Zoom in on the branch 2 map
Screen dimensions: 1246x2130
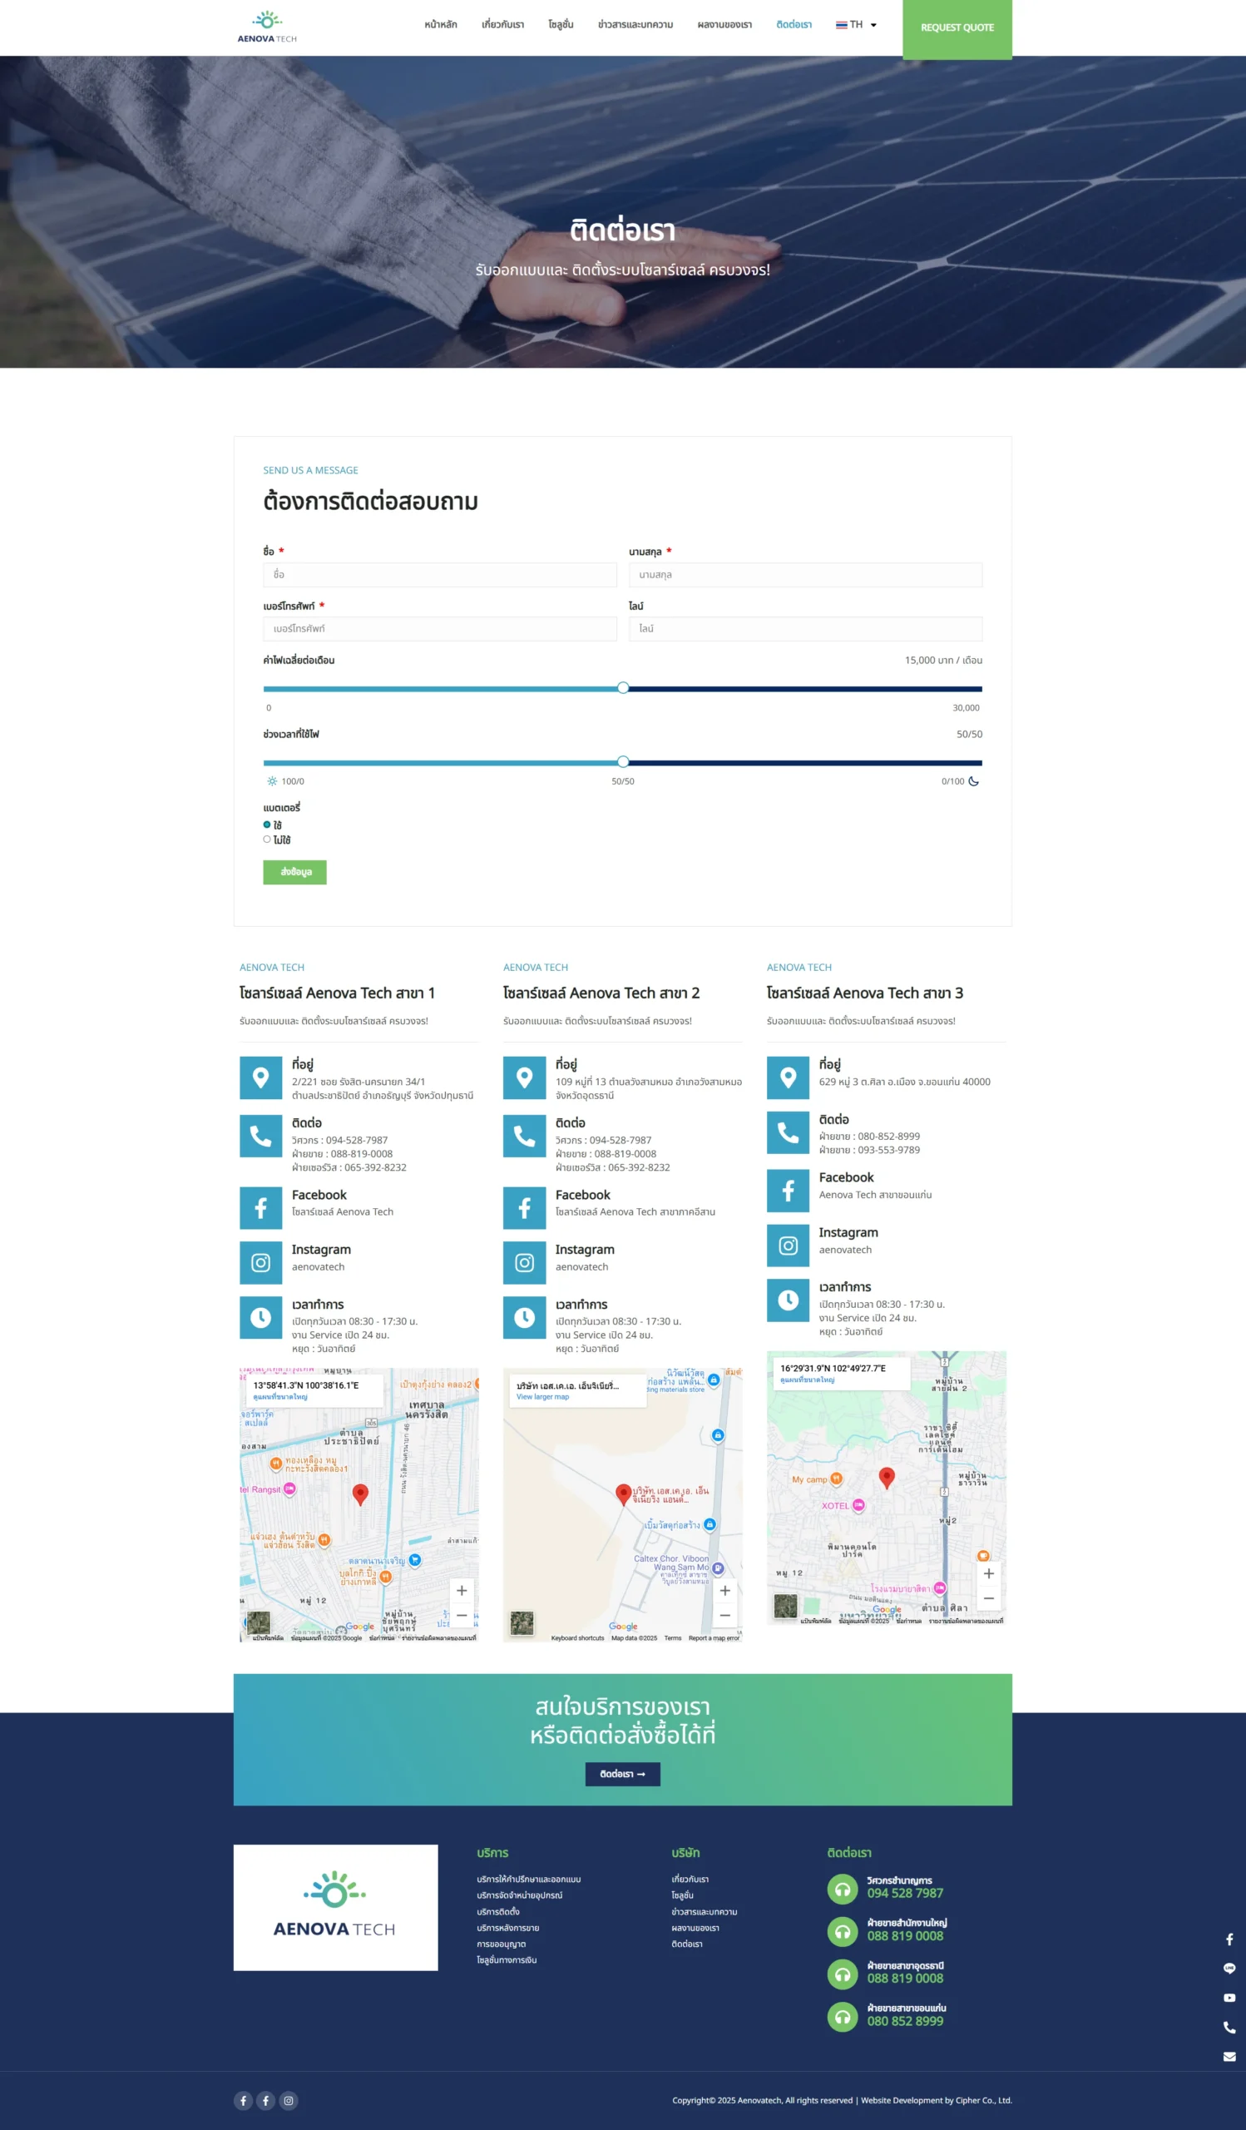coord(724,1590)
